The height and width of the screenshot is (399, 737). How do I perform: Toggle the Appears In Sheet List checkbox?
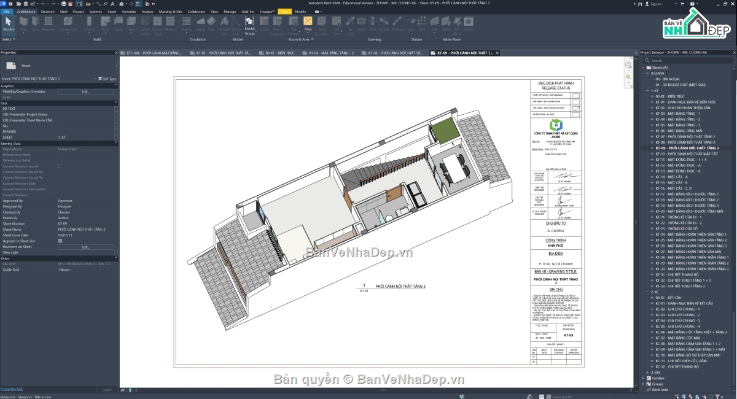point(60,241)
